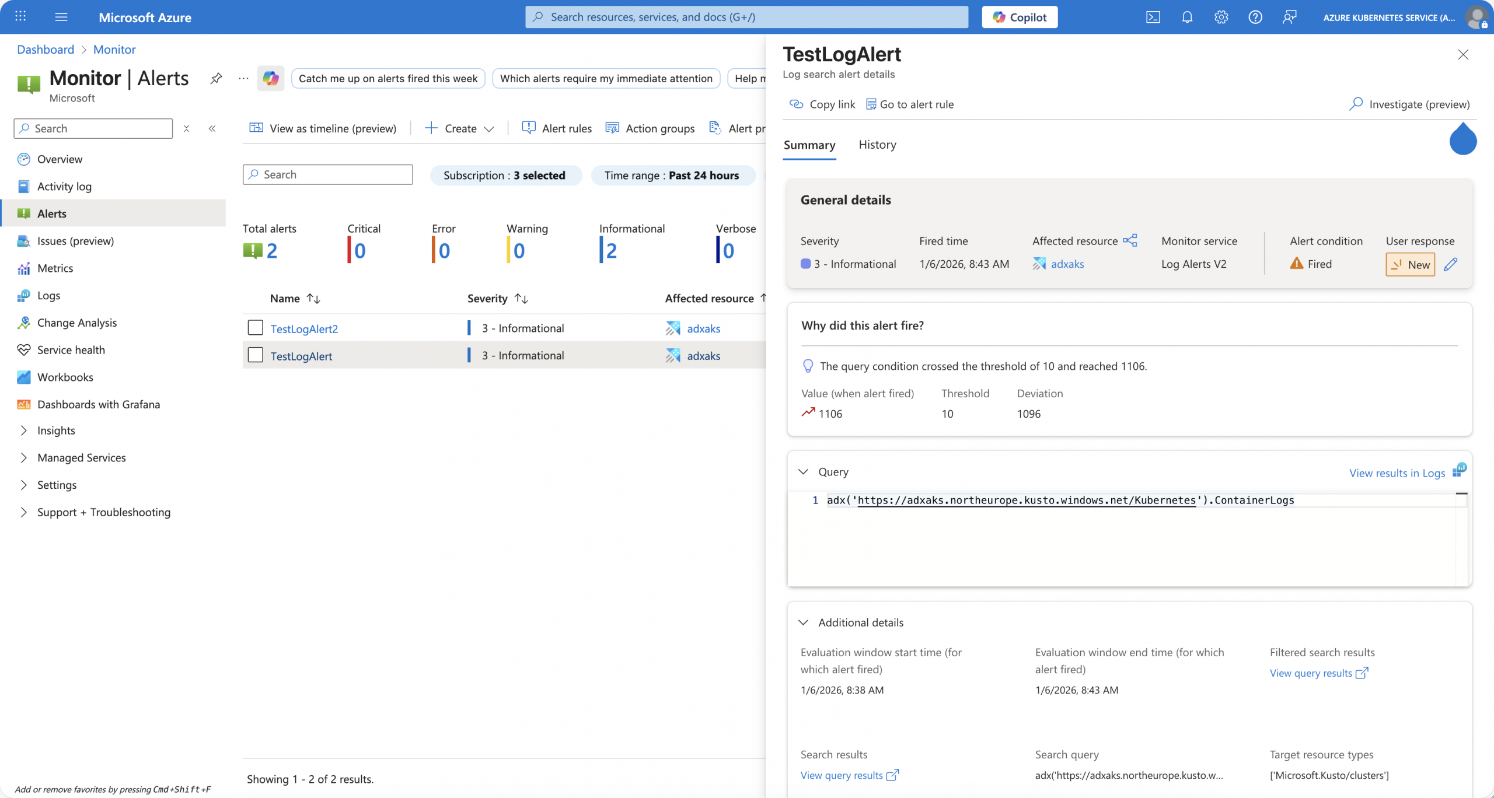Viewport: 1494px width, 798px height.
Task: Click the notifications bell icon
Action: coord(1186,17)
